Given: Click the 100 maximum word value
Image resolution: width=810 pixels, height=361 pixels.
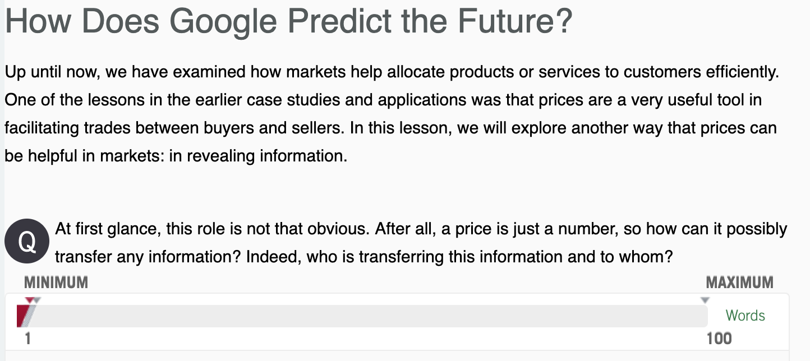Looking at the screenshot, I should [720, 338].
